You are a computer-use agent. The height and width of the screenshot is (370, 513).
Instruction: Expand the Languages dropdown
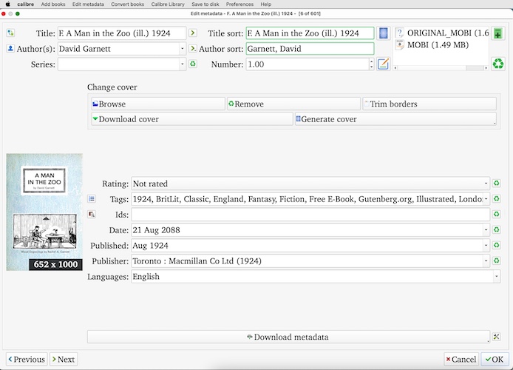point(496,277)
